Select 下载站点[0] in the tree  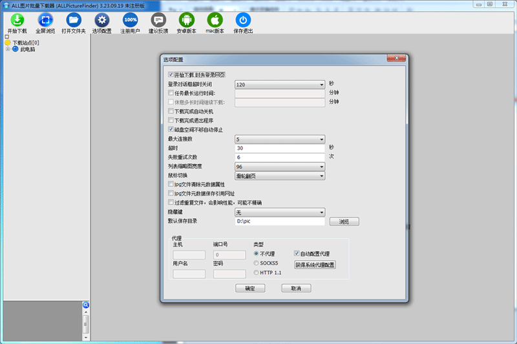[26, 43]
